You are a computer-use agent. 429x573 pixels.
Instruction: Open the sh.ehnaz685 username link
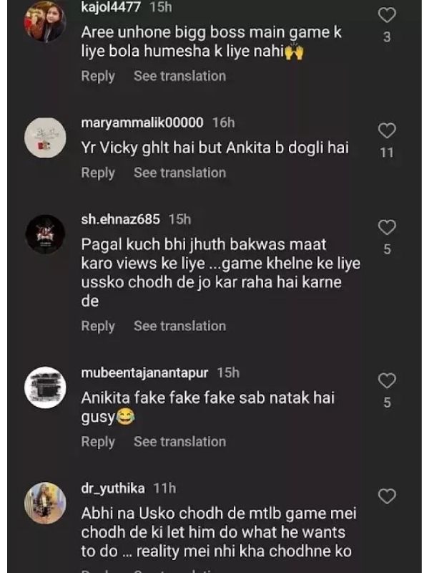(120, 219)
